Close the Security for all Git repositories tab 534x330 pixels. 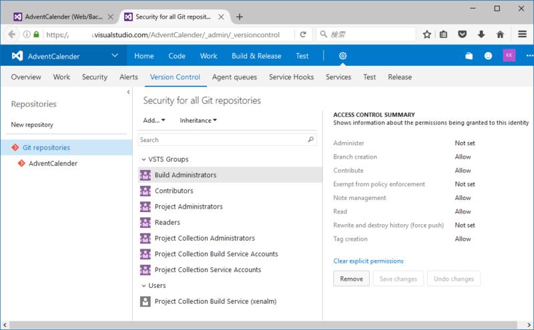point(221,17)
